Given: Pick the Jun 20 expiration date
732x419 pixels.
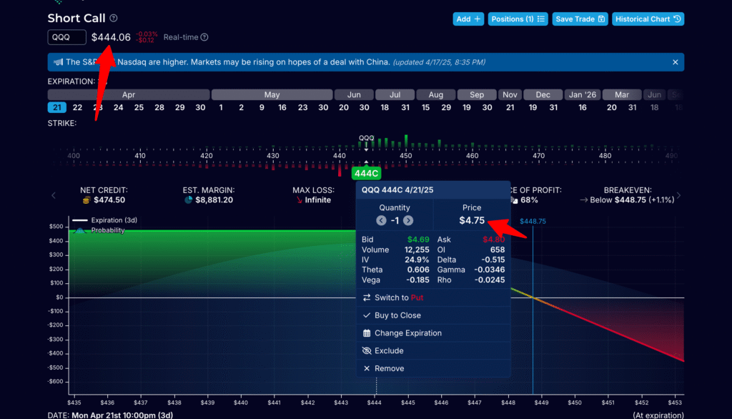Looking at the screenshot, I should click(x=344, y=107).
